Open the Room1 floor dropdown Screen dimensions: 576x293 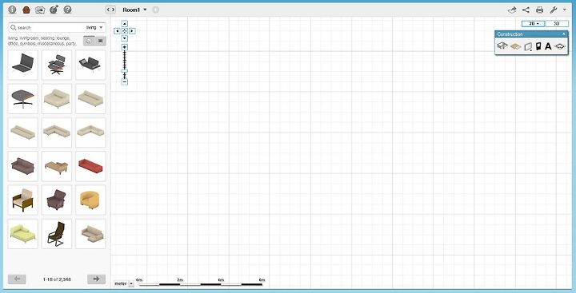[x=135, y=10]
